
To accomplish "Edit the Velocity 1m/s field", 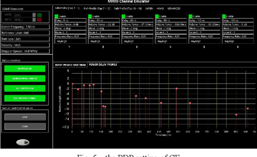I will click(25, 45).
